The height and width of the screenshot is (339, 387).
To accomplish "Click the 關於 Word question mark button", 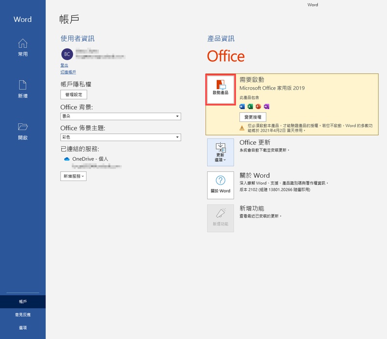I will 221,185.
